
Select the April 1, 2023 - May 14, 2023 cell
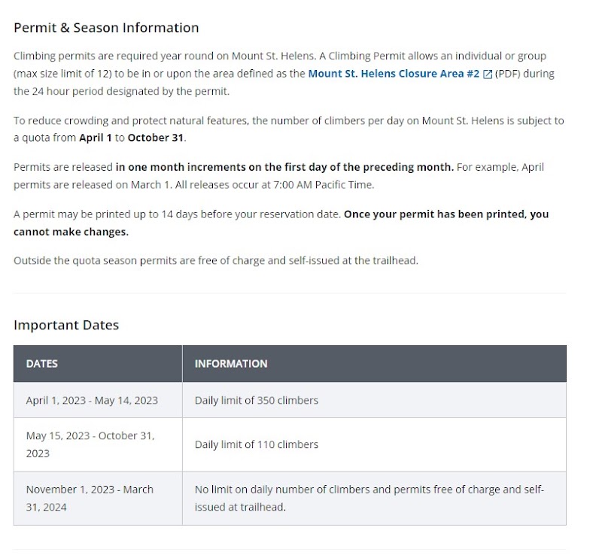pyautogui.click(x=92, y=400)
